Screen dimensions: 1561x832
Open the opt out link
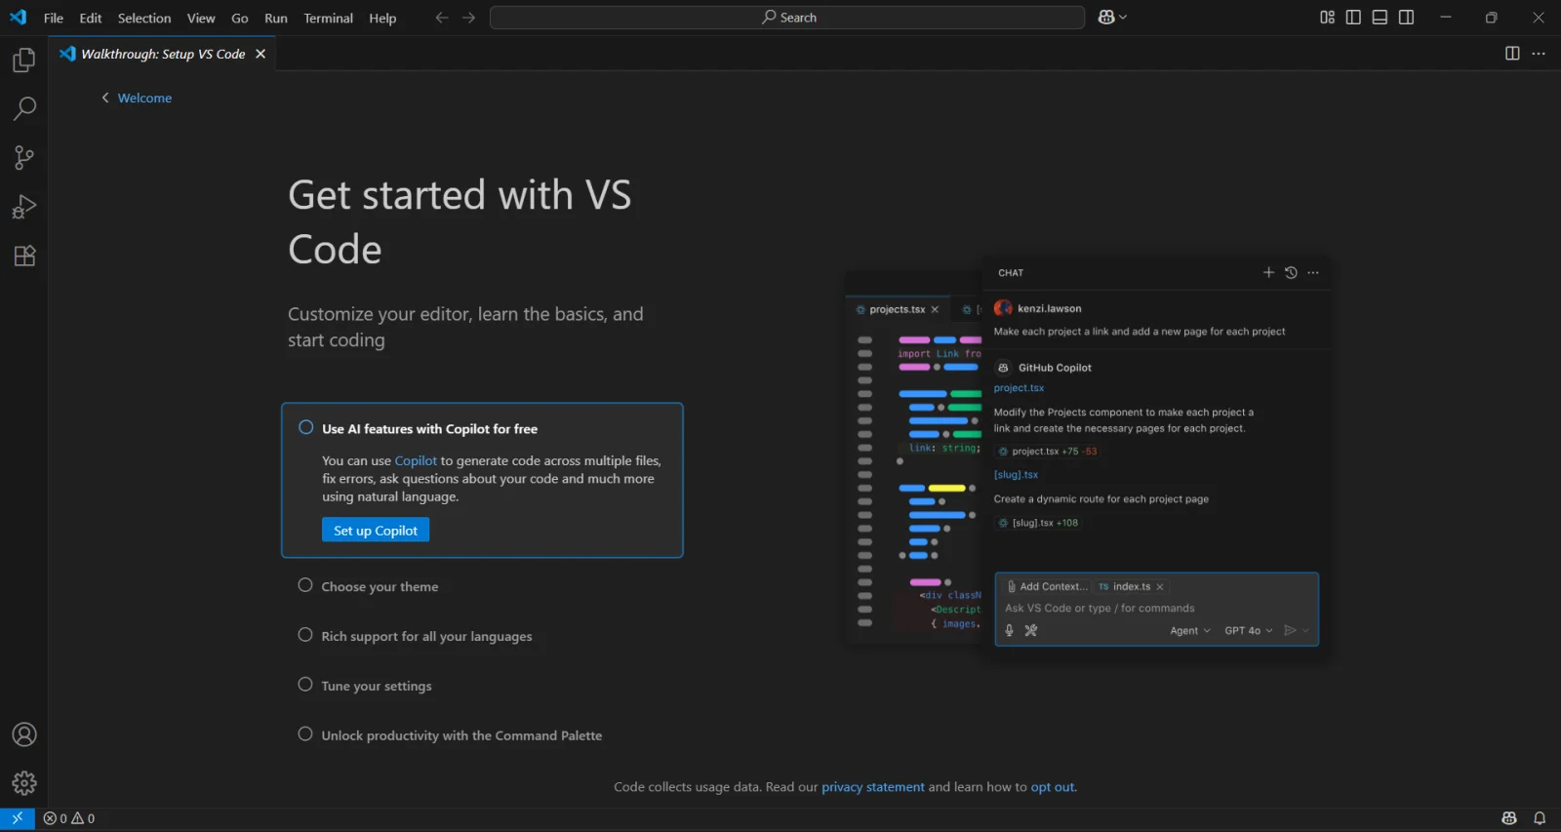click(1053, 787)
